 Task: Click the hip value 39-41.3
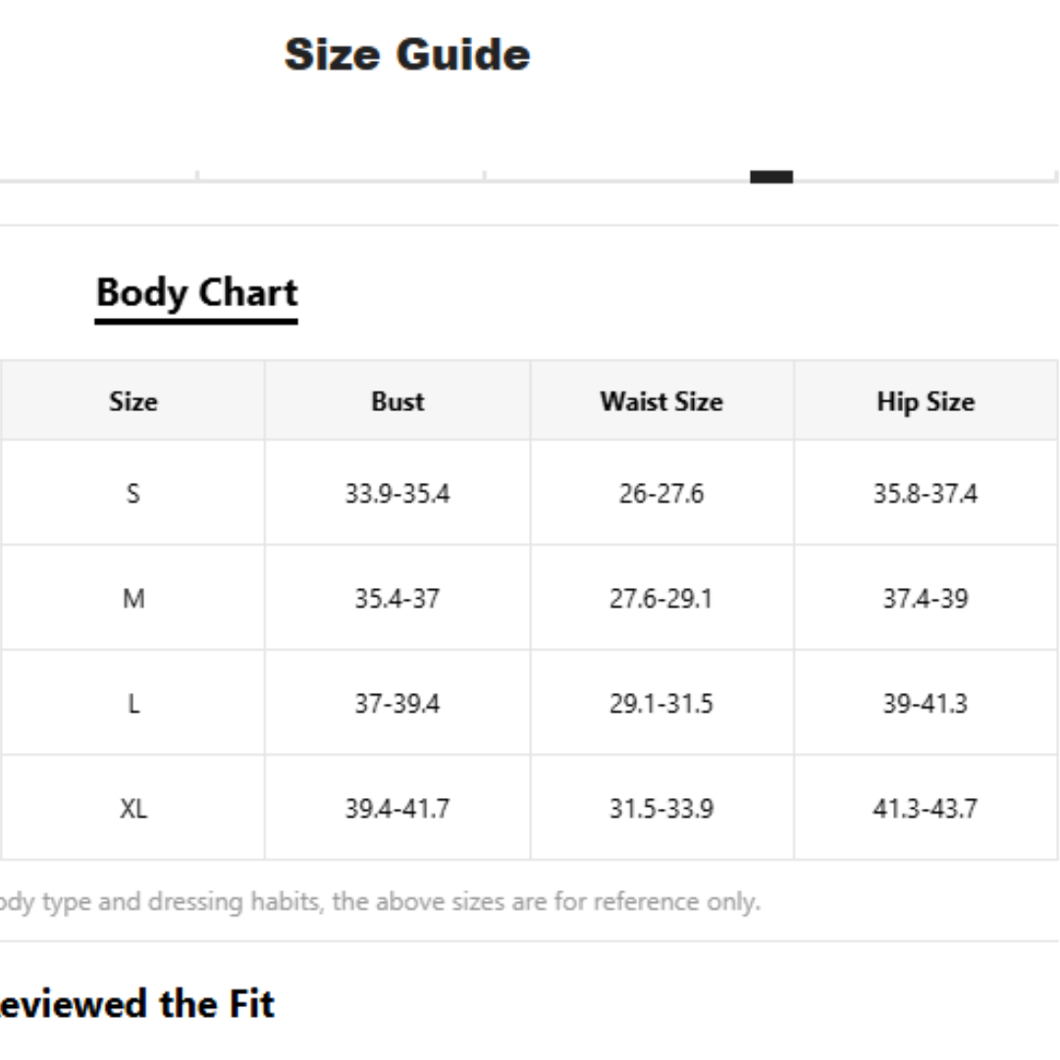(926, 704)
